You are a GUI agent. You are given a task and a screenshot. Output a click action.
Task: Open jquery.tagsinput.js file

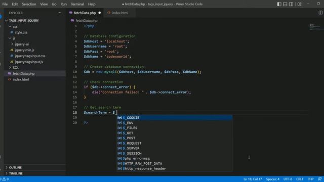click(x=29, y=62)
